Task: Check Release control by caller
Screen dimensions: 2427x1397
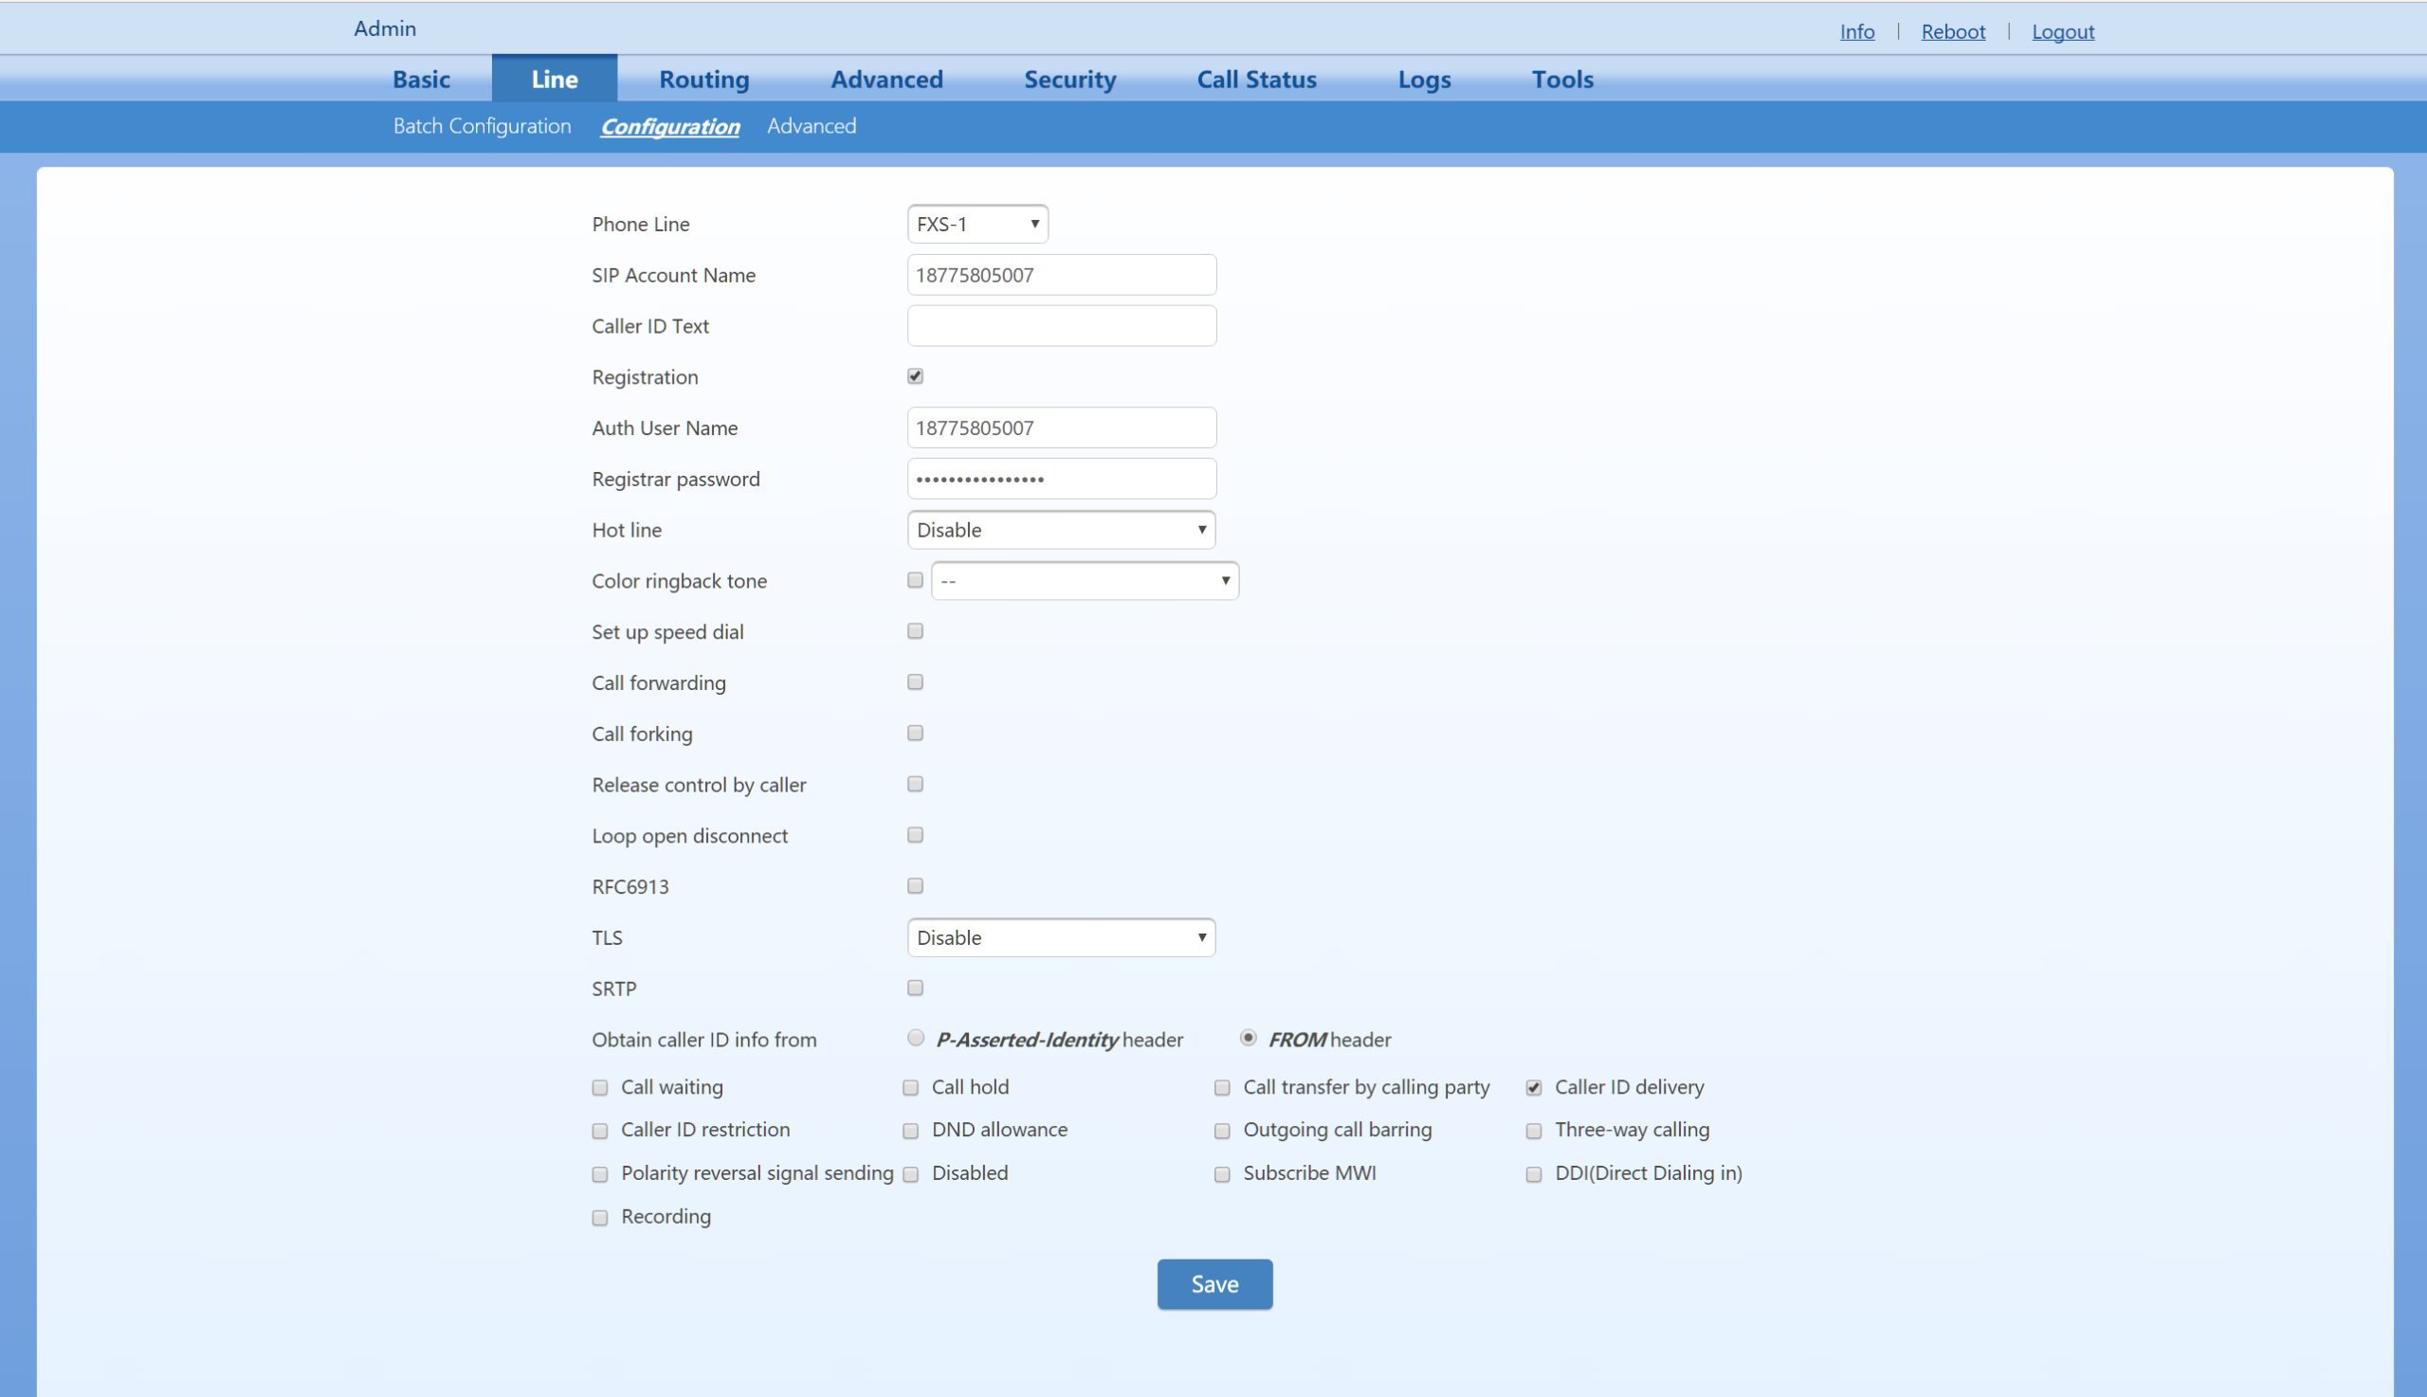Action: pyautogui.click(x=915, y=784)
